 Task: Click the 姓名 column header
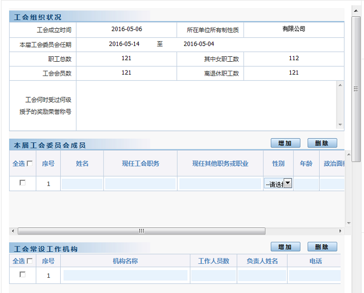pos(82,164)
